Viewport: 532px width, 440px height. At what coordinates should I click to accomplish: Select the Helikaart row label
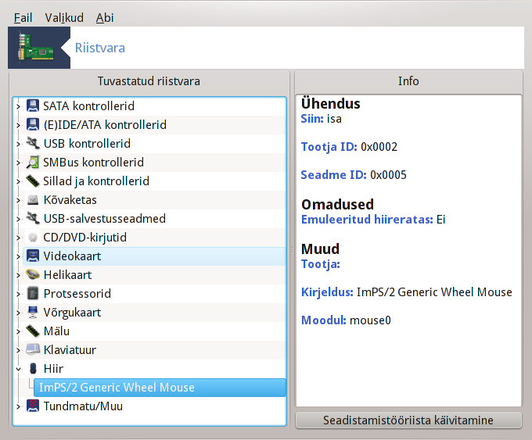point(68,274)
